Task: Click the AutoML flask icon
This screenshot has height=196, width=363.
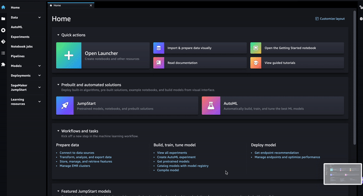Action: [x=211, y=106]
